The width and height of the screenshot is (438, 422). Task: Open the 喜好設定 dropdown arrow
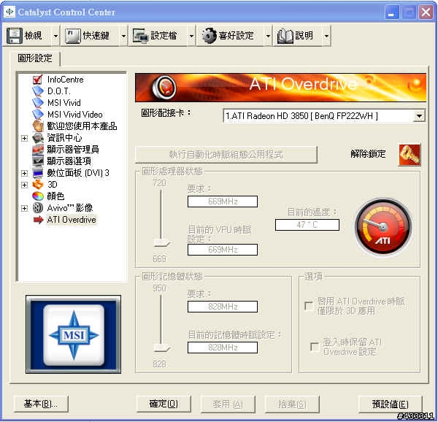268,36
